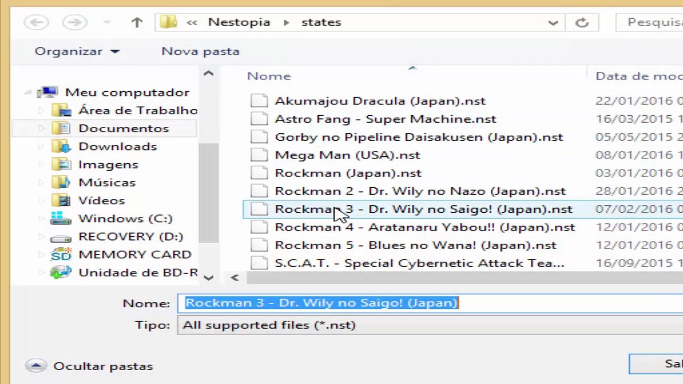Click the folder icon in address bar
Image resolution: width=683 pixels, height=384 pixels.
click(x=169, y=22)
